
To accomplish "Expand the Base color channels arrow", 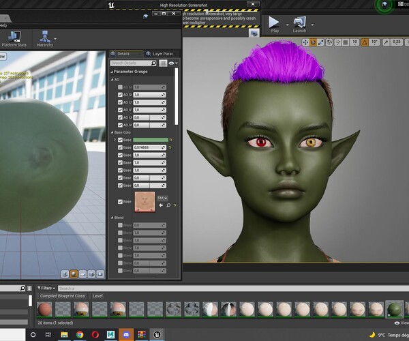I will [x=115, y=140].
